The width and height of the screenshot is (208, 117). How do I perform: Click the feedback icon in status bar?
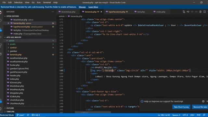pos(204,115)
